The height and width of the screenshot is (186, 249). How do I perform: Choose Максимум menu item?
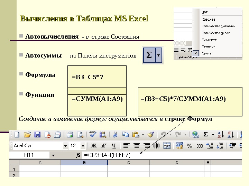click(209, 40)
